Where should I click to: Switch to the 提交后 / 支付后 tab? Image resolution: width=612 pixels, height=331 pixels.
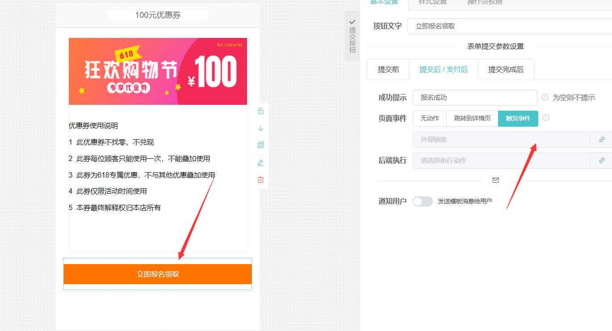444,69
